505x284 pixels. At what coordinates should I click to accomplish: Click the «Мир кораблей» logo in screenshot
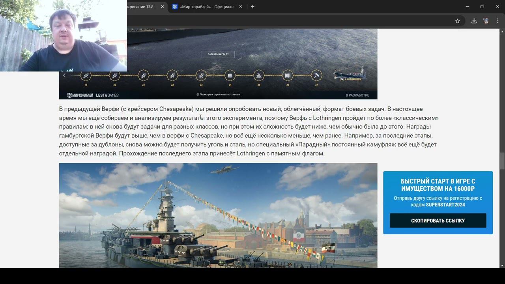coord(80,95)
